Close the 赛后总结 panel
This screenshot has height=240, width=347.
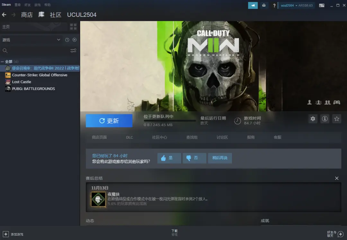point(337,178)
